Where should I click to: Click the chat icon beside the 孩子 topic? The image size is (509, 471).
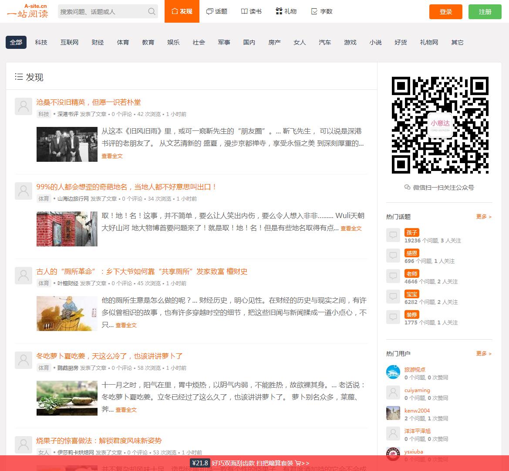click(393, 235)
